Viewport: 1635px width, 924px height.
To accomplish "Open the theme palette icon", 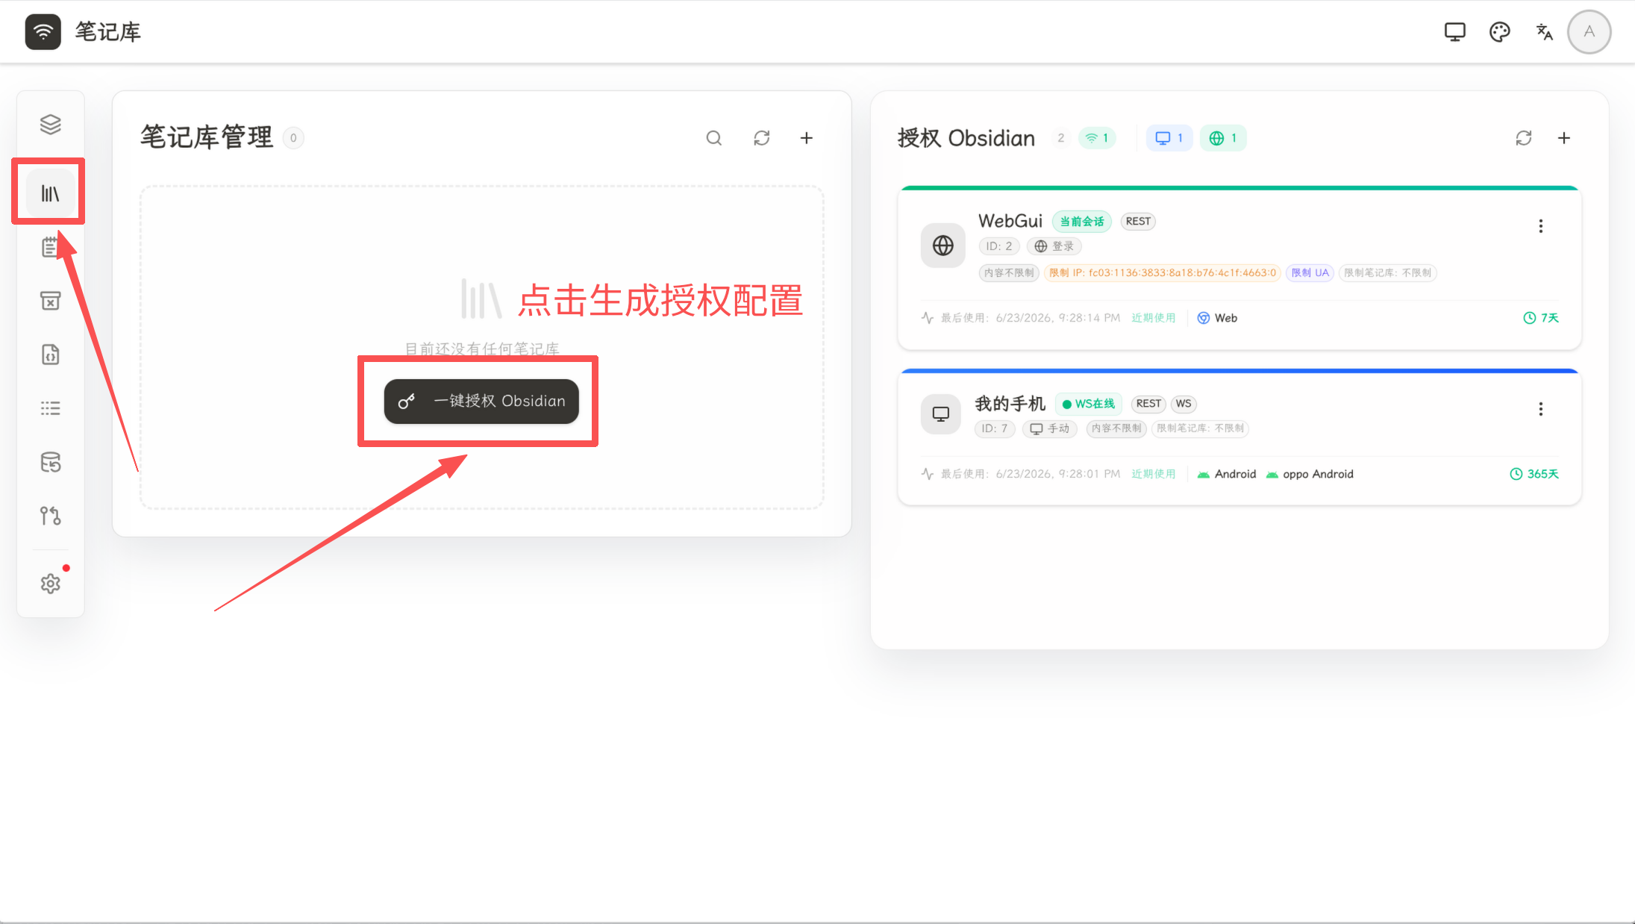I will click(1499, 31).
